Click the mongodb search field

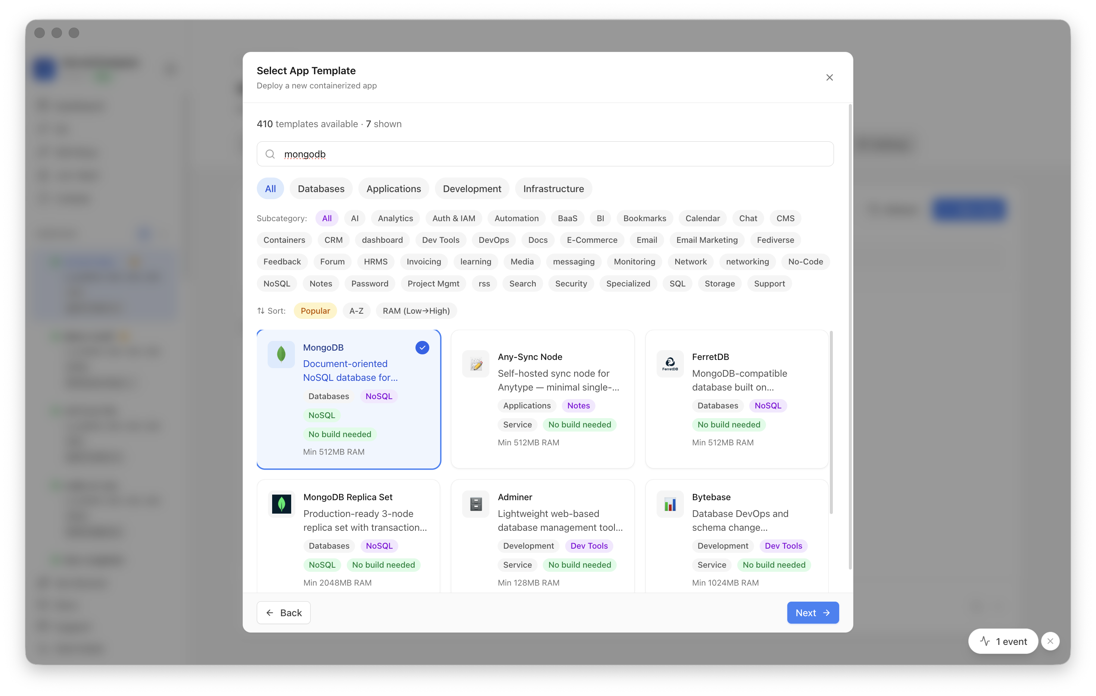pos(545,154)
